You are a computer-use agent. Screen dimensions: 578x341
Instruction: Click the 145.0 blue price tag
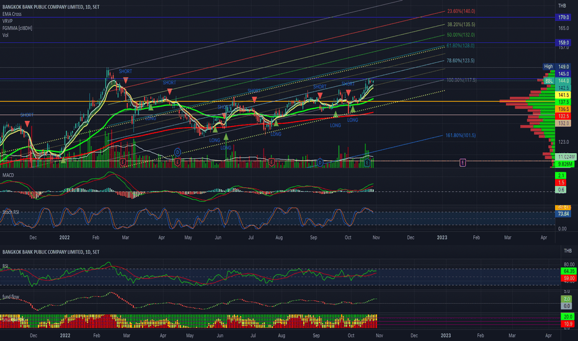(563, 74)
